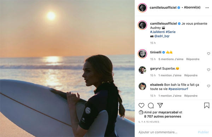
Task: Save the post with the bookmark icon
Action: pos(207,105)
